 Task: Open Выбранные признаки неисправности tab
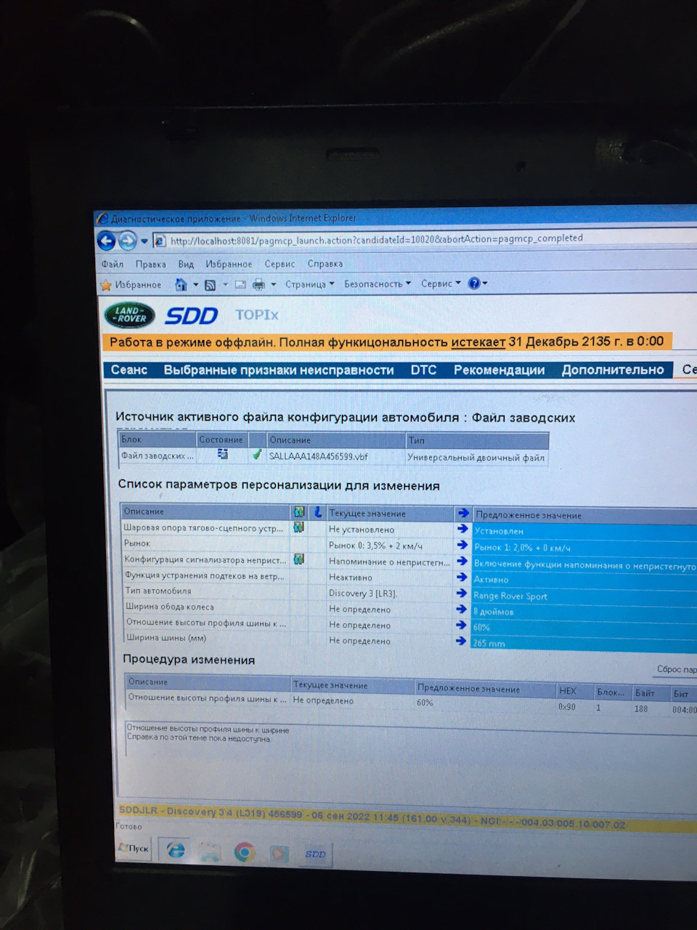coord(279,370)
